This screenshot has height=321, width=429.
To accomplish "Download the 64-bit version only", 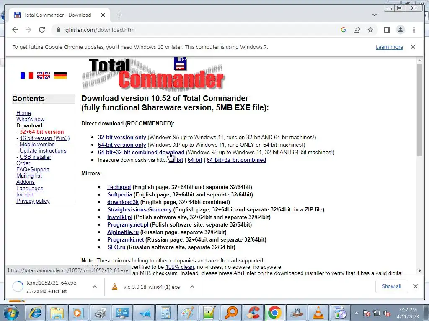I will tap(122, 145).
